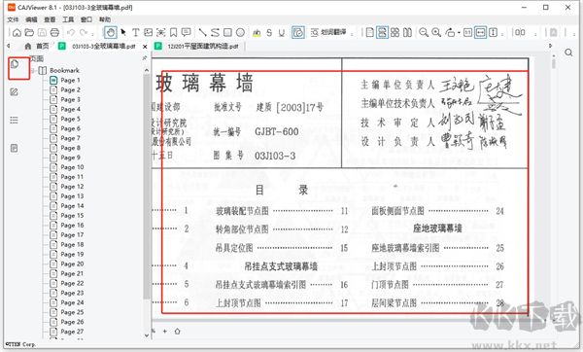This screenshot has height=352, width=583.
Task: Toggle fit width view
Action: pos(480,33)
